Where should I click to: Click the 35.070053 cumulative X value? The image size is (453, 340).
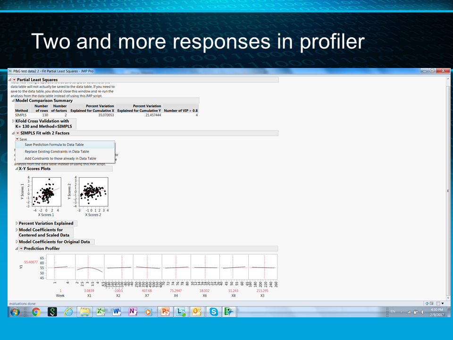coord(106,115)
